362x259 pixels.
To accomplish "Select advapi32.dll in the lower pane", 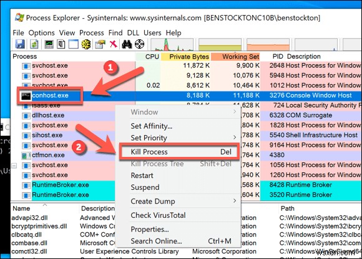I will (30, 218).
